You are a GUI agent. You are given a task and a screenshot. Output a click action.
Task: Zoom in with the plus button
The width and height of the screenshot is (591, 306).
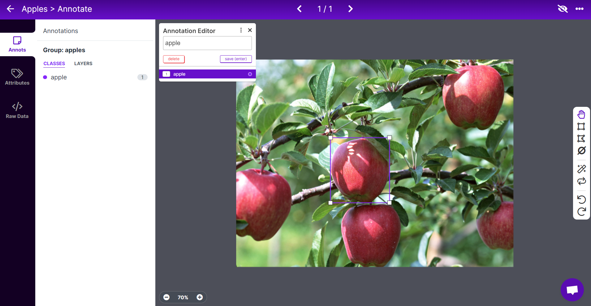(200, 297)
